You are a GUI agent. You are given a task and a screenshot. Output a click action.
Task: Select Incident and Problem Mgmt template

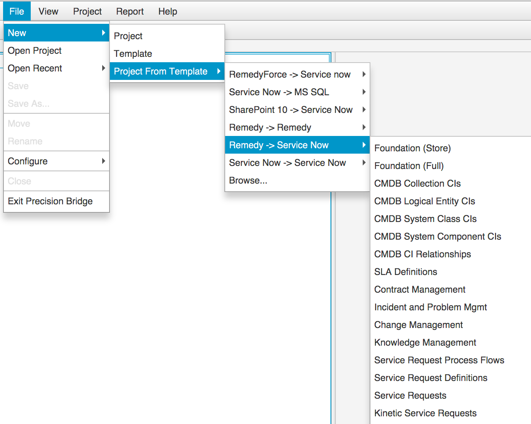coord(451,307)
